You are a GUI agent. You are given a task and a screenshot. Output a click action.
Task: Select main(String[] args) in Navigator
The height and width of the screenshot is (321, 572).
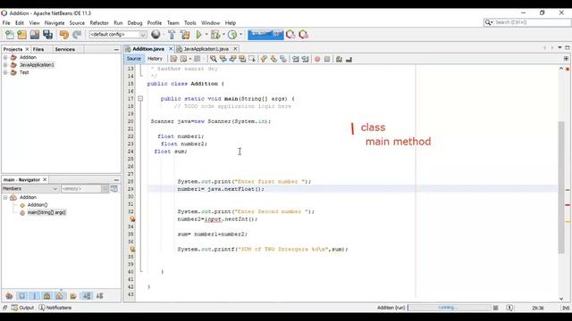(x=46, y=212)
